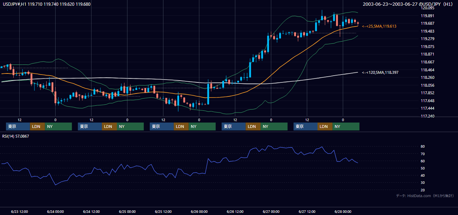Click RSI scale value 80
458x215 pixels.
423,147
